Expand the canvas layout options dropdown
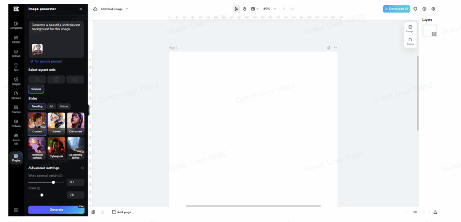Image resolution: width=461 pixels, height=222 pixels. point(255,9)
